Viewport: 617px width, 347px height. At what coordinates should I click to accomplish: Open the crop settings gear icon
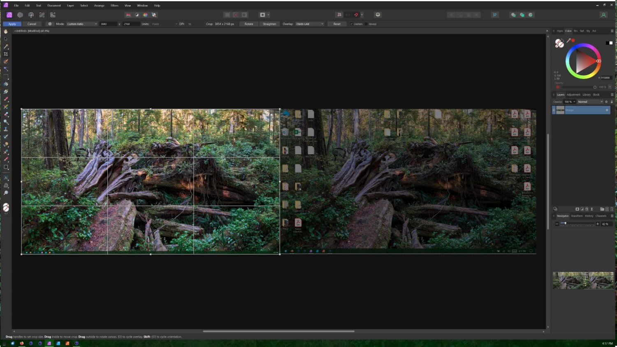[x=50, y=24]
